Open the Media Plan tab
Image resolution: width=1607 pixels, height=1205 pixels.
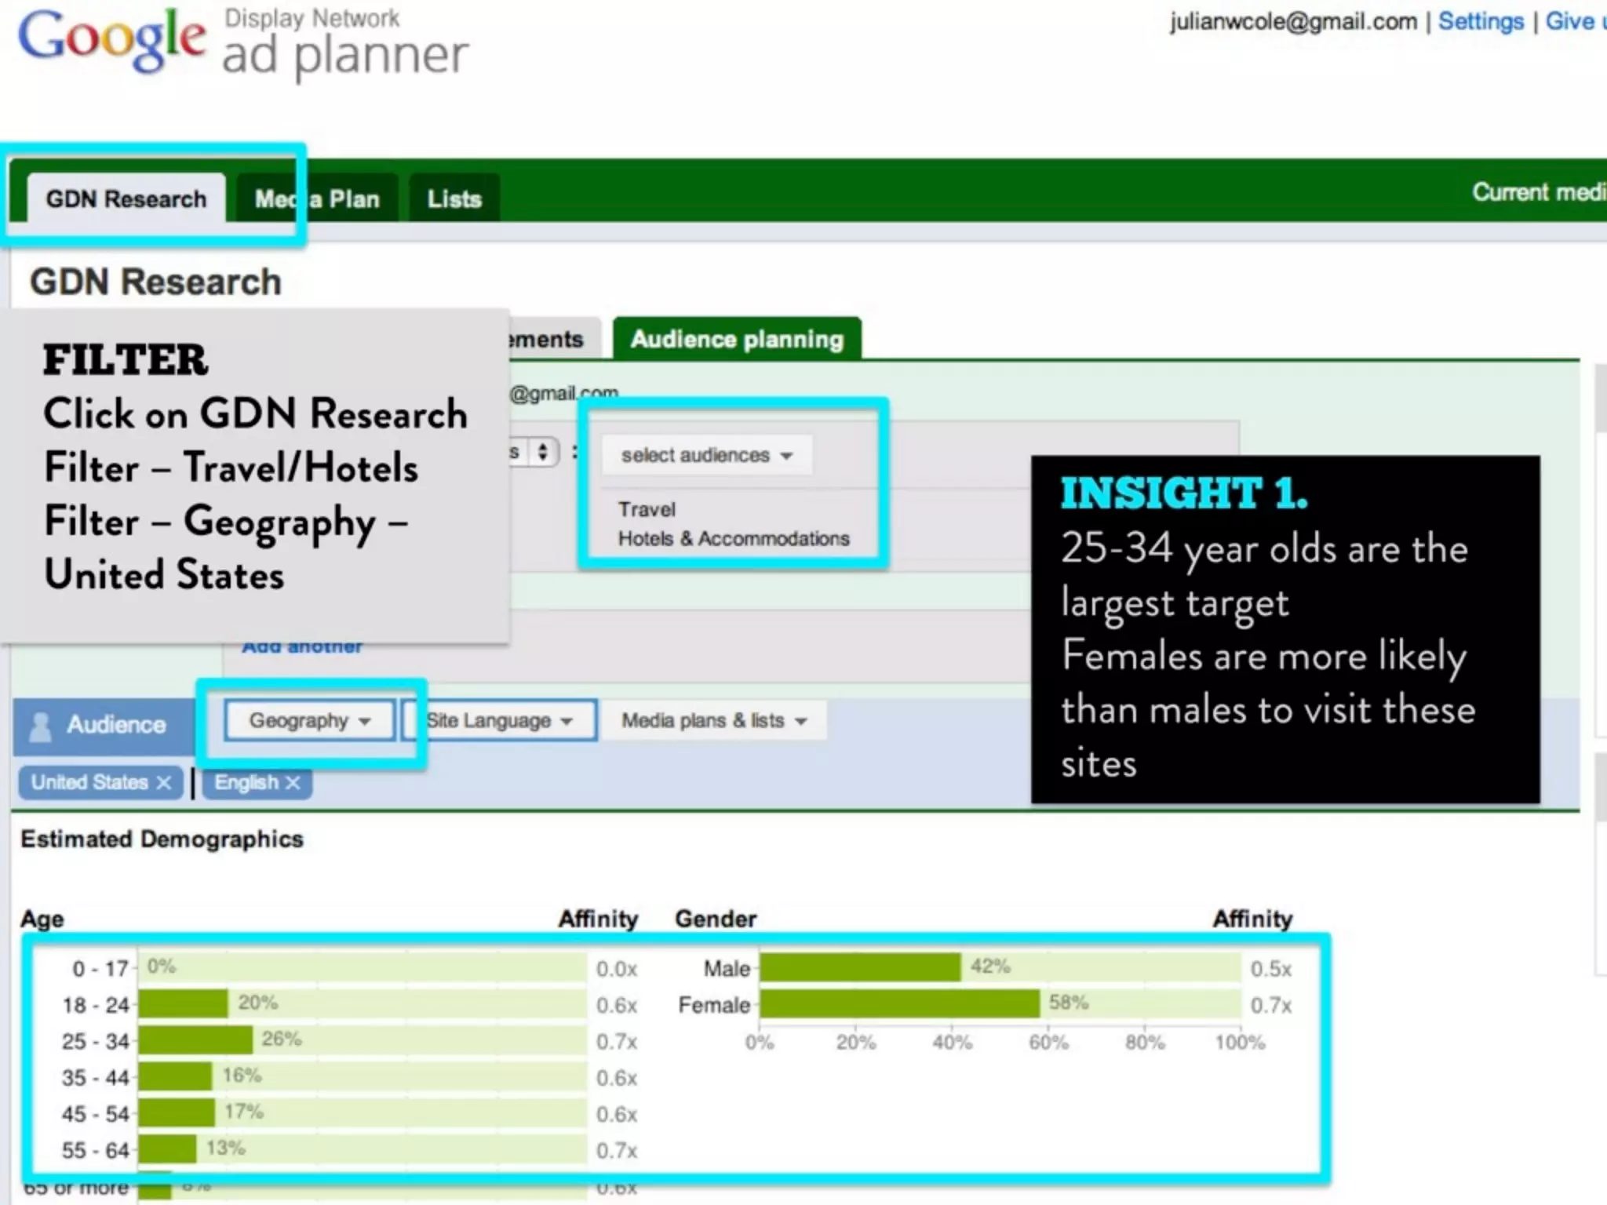317,199
